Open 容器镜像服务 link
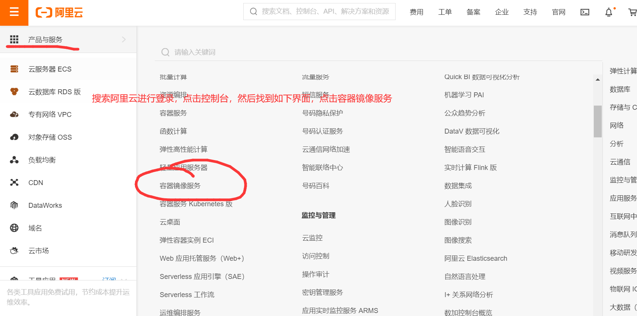Image resolution: width=637 pixels, height=316 pixels. (x=180, y=186)
